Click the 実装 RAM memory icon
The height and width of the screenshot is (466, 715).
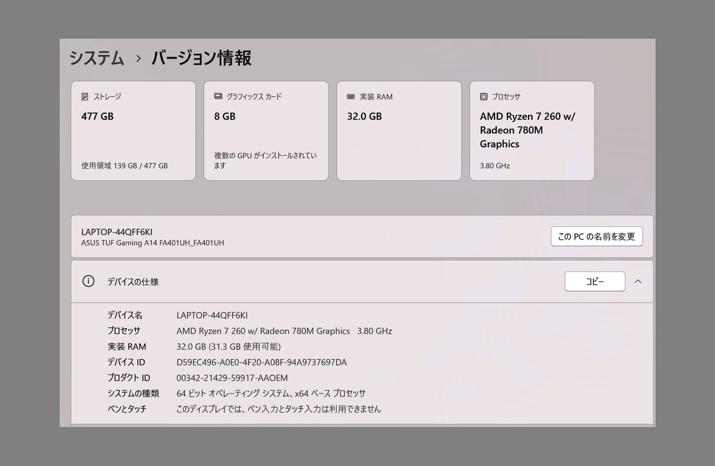[x=350, y=96]
